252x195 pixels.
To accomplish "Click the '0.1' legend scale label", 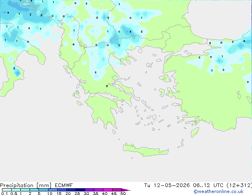I will (x=4, y=193).
